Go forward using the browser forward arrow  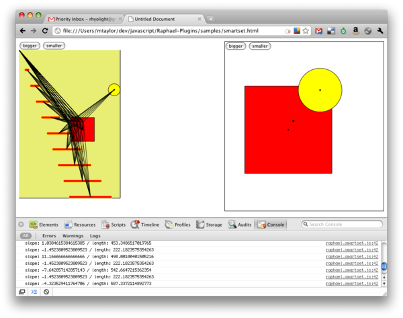pos(34,31)
